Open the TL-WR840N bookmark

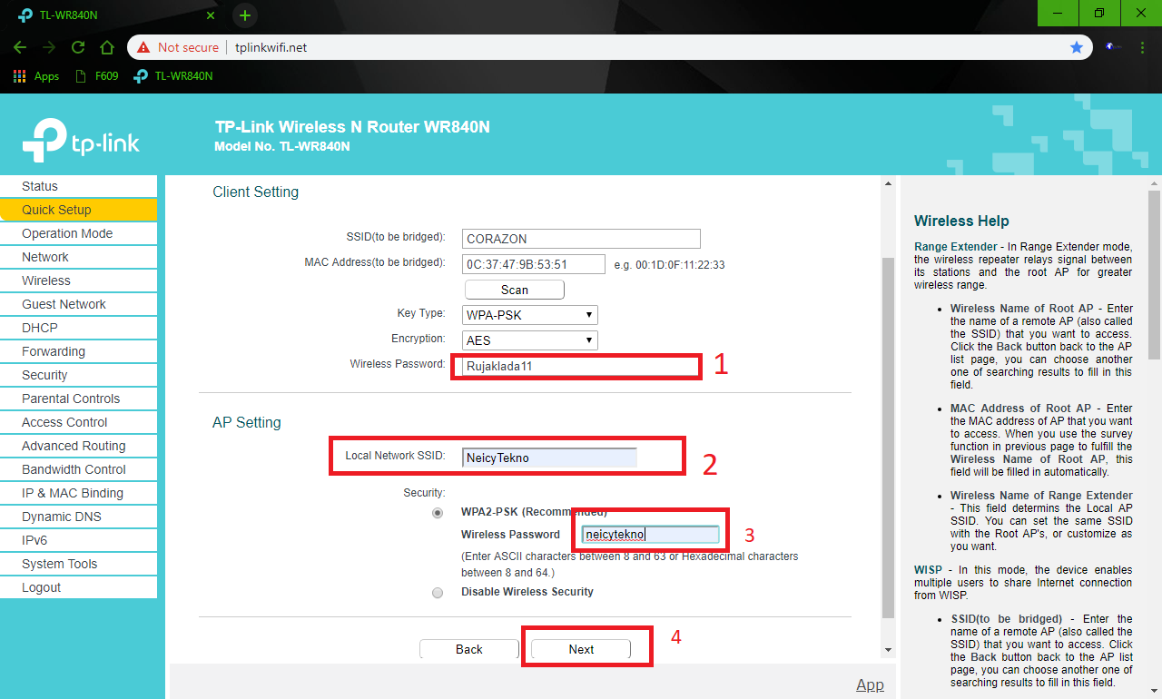172,76
